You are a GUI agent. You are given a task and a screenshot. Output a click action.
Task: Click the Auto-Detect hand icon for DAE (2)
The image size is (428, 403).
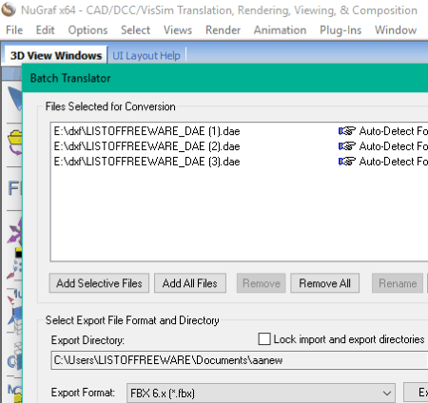point(347,146)
